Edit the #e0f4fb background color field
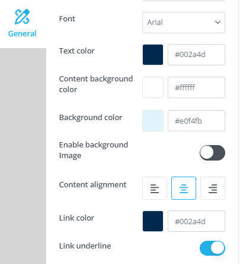 point(196,121)
